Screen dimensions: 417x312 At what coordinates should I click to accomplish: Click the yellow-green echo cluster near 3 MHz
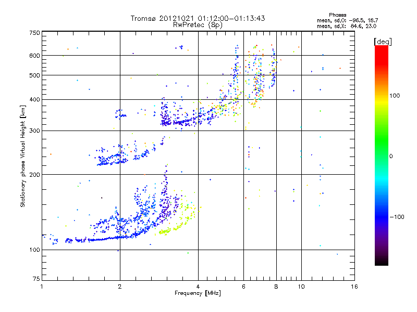[x=165, y=231]
